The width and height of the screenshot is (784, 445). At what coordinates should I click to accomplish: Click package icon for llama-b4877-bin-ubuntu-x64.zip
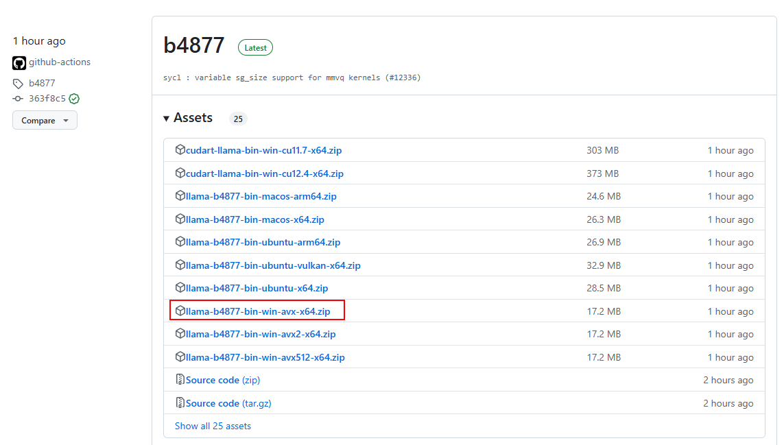click(180, 287)
